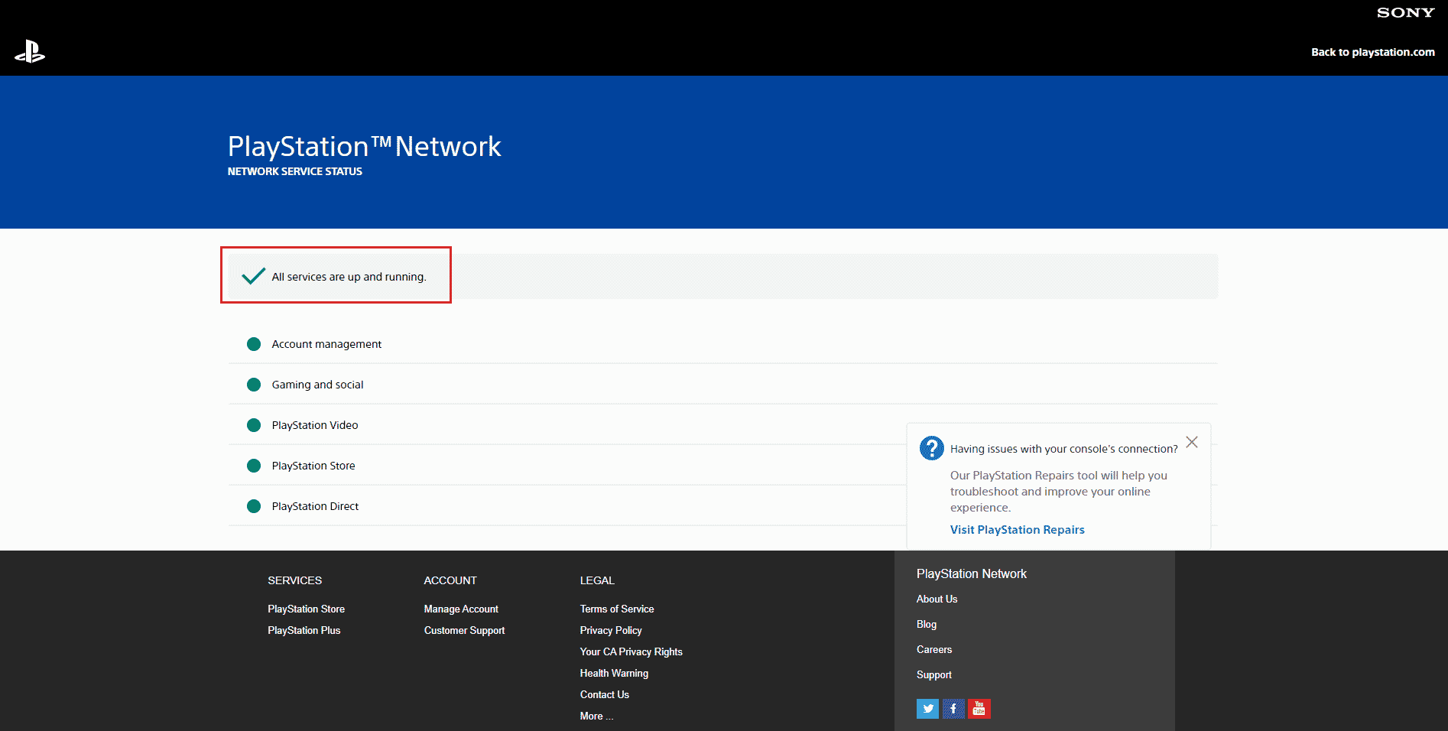The image size is (1448, 731).
Task: Open Facebook via the footer social icon
Action: (953, 709)
